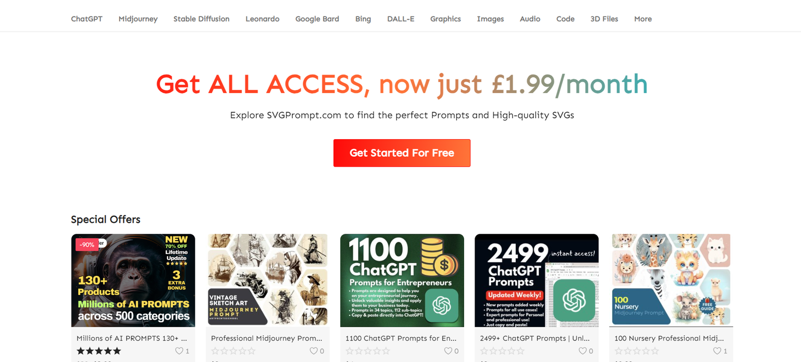Favorite the 1100 ChatGPT Prompts for Entrepreneurs item

(x=448, y=351)
